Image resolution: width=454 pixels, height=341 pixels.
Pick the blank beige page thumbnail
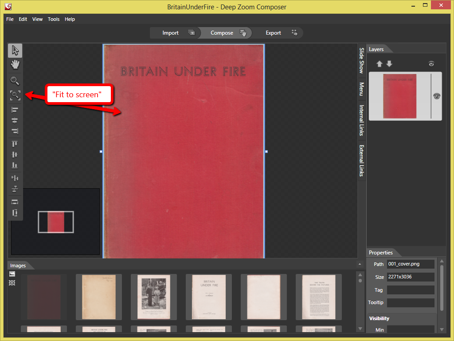(99, 297)
